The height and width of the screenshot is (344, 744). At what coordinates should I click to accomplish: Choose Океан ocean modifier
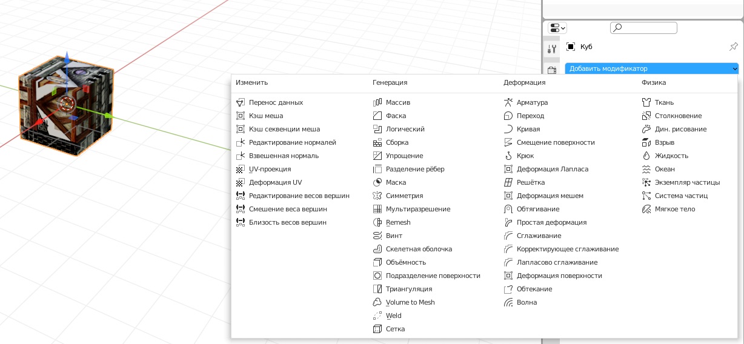[658, 169]
